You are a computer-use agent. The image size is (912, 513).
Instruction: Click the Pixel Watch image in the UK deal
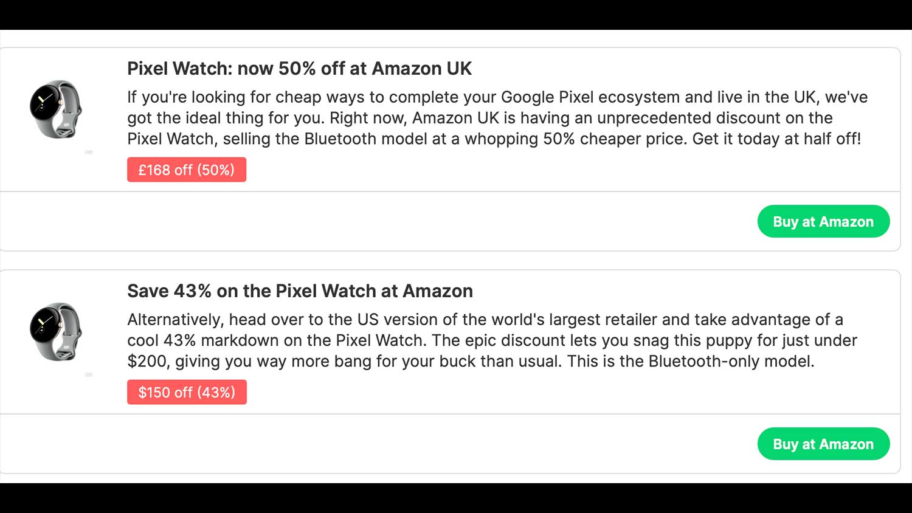(x=56, y=109)
